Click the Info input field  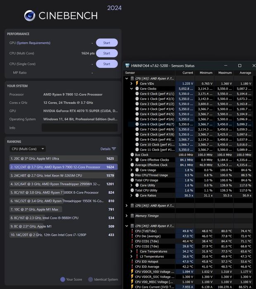point(80,127)
